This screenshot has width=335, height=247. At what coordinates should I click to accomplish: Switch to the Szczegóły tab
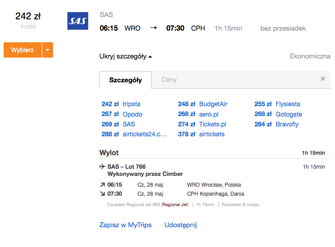(125, 80)
